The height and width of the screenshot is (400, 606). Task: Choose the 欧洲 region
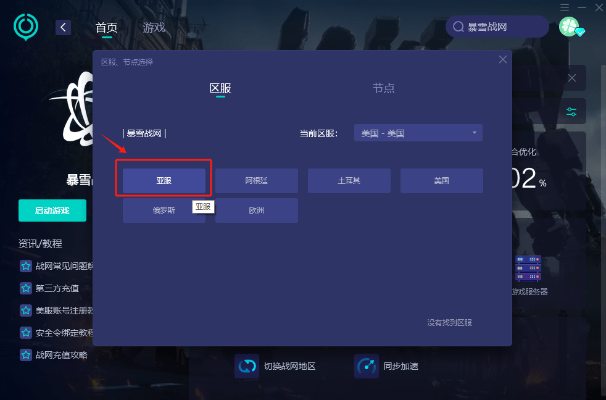[x=257, y=210]
